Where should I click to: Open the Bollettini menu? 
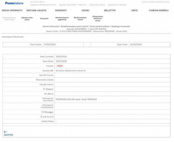coord(110,10)
